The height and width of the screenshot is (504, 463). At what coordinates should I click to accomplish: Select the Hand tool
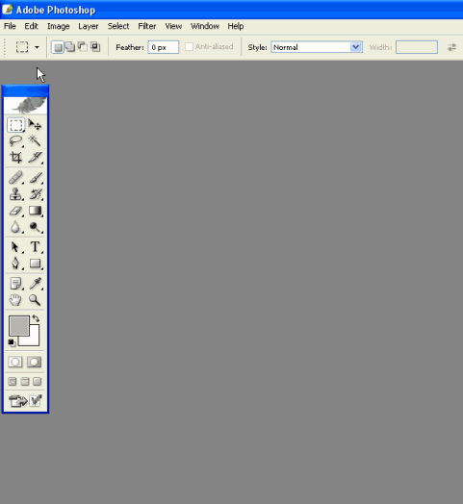tap(15, 300)
